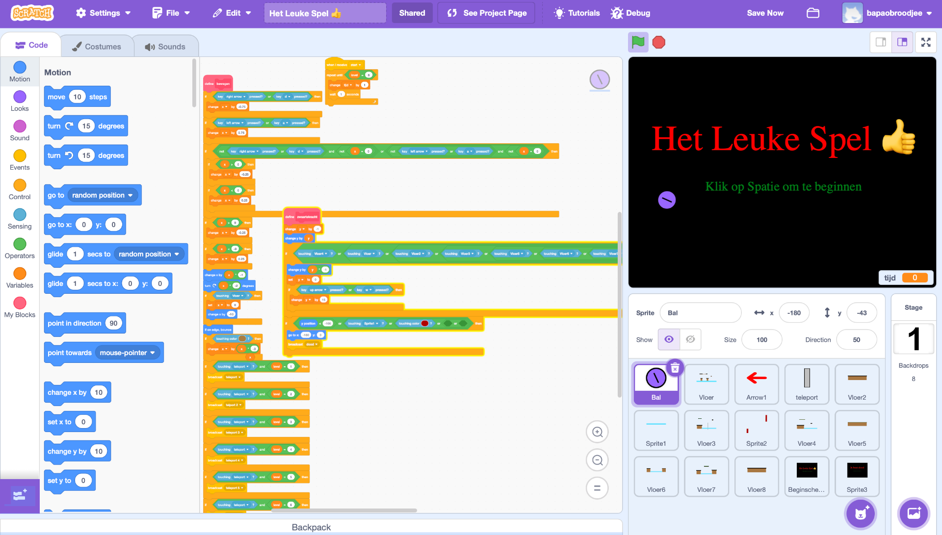Click the Choose a Sprite button

[860, 513]
